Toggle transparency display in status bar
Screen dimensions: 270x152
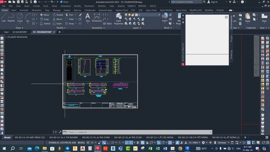143,143
